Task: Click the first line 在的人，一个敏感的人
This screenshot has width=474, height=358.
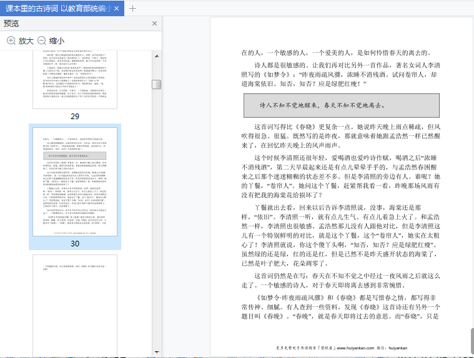Action: click(x=335, y=53)
